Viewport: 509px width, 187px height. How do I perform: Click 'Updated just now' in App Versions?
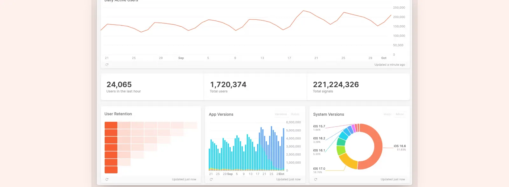click(x=289, y=179)
